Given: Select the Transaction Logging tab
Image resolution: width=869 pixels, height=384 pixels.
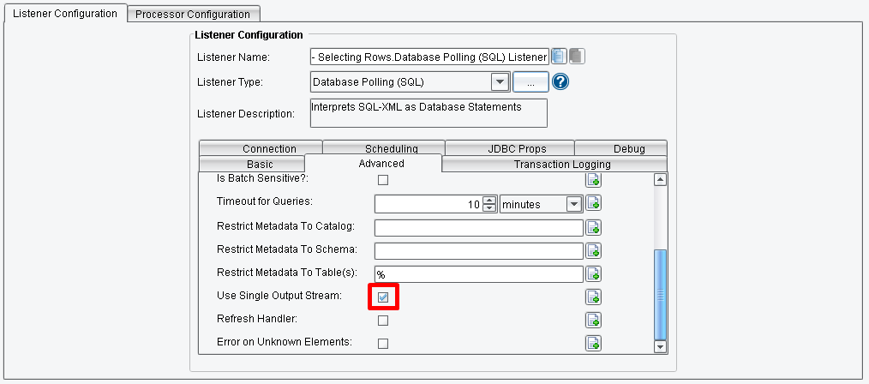Looking at the screenshot, I should 561,164.
